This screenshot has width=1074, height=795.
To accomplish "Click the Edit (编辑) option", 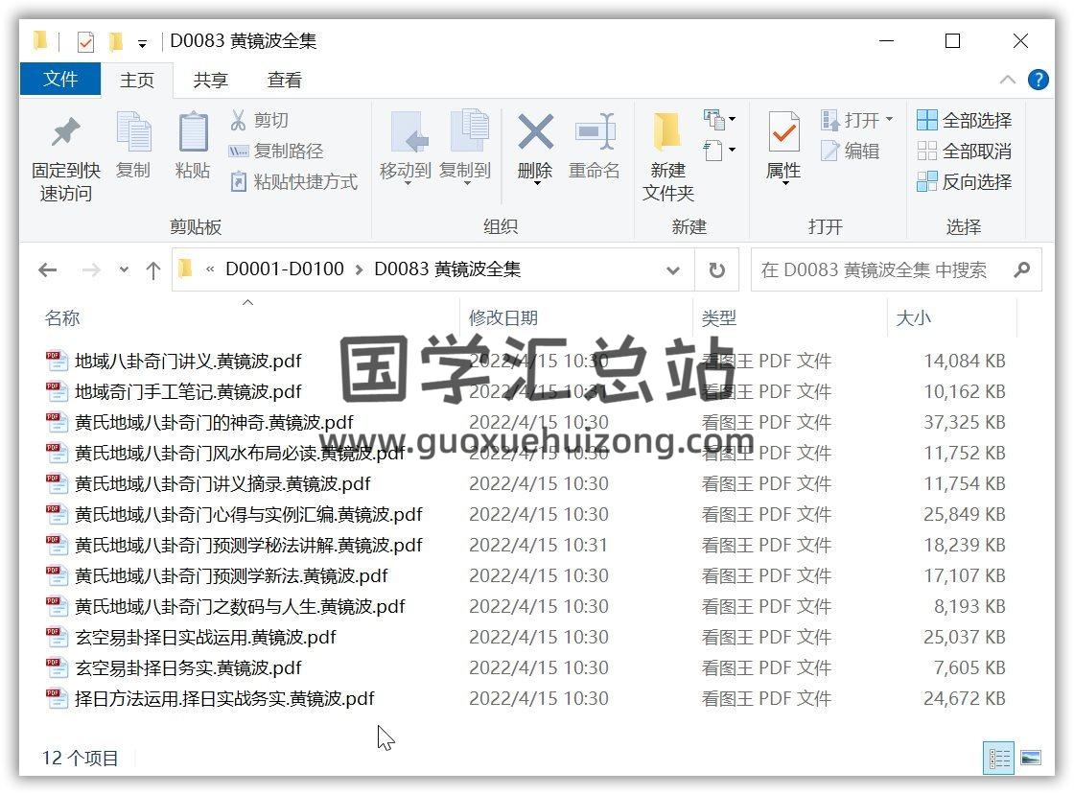I will (x=850, y=151).
